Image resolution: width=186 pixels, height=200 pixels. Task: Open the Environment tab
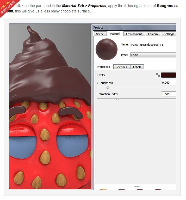[x=134, y=34]
